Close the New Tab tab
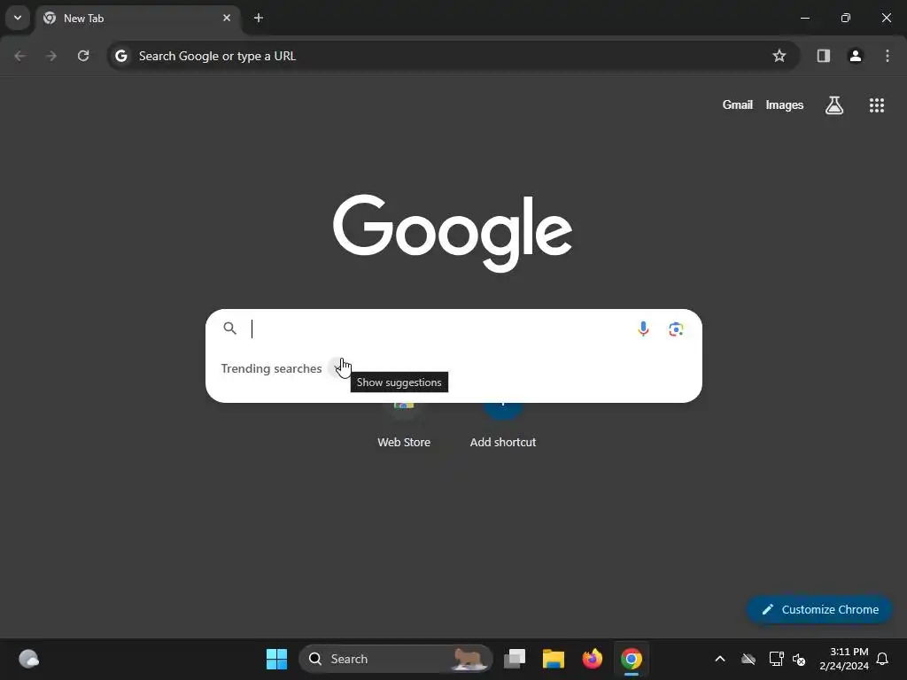This screenshot has height=680, width=907. tap(227, 18)
